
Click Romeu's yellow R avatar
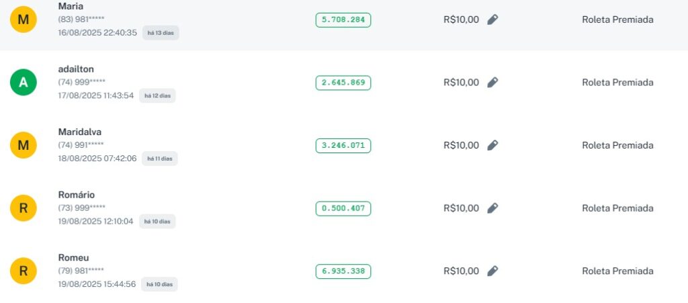(x=24, y=271)
